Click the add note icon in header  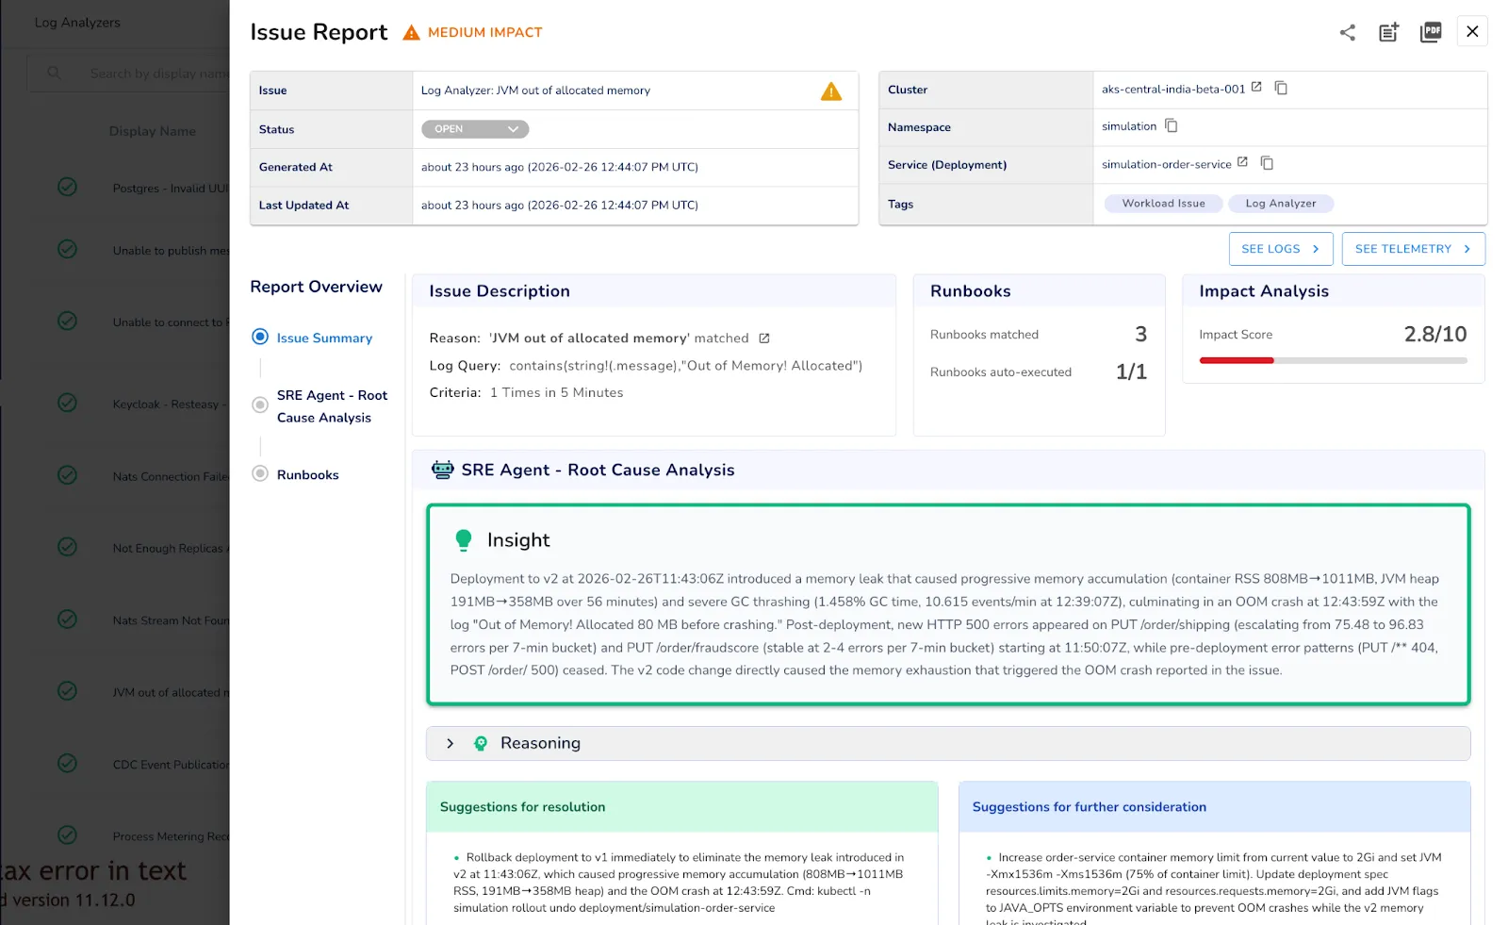tap(1388, 32)
